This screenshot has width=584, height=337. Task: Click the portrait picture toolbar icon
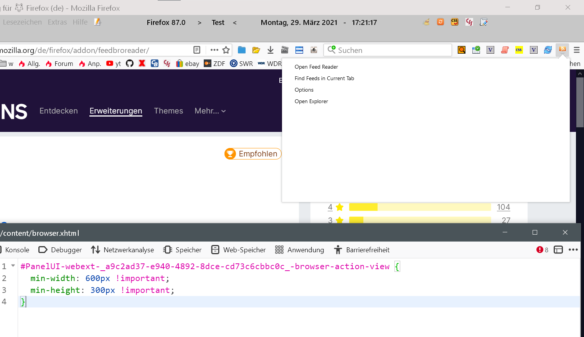coord(314,50)
